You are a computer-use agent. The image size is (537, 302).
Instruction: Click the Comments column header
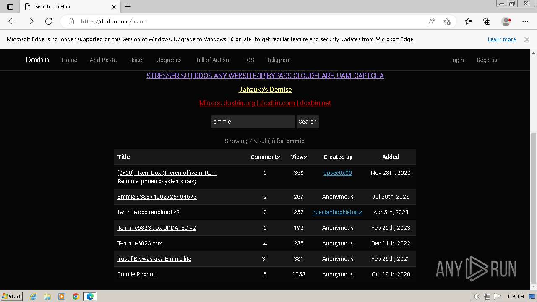pos(265,157)
